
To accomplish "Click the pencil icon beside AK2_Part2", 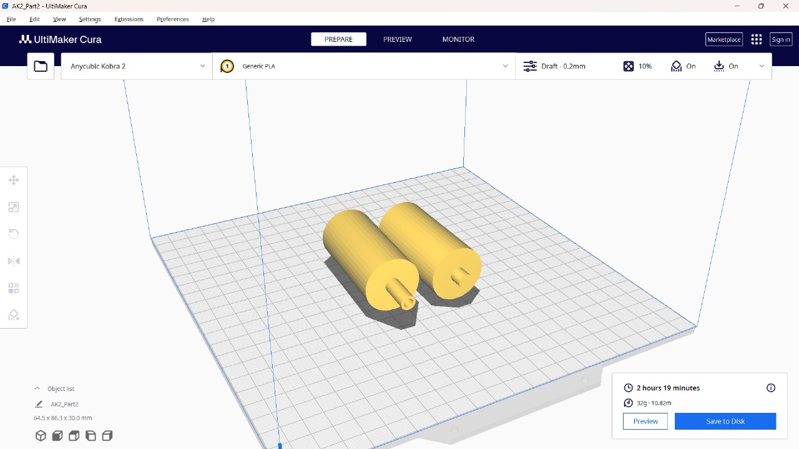I will 39,404.
